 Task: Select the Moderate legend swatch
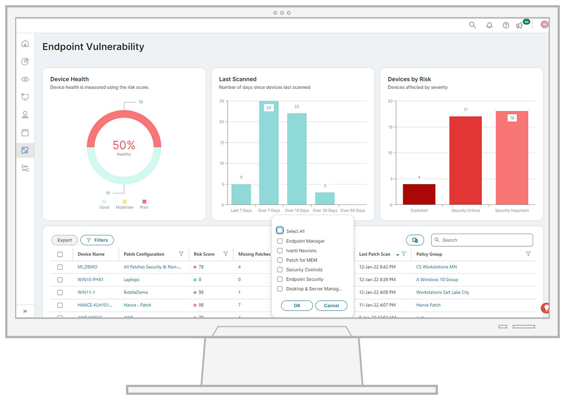coord(125,202)
